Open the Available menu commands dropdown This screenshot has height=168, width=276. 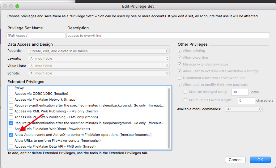coord(244,109)
